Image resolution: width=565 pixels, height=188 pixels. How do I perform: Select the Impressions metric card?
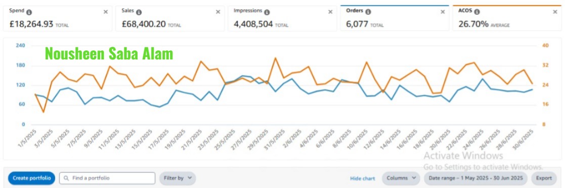point(282,18)
